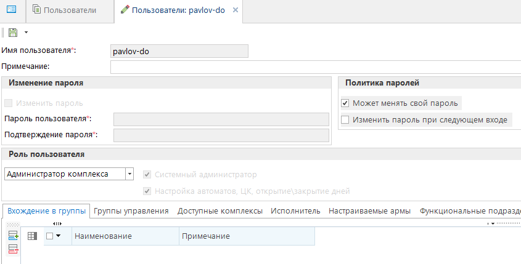Click the add row icon with green plus
Screen dimensions: 521x264
coord(14,236)
